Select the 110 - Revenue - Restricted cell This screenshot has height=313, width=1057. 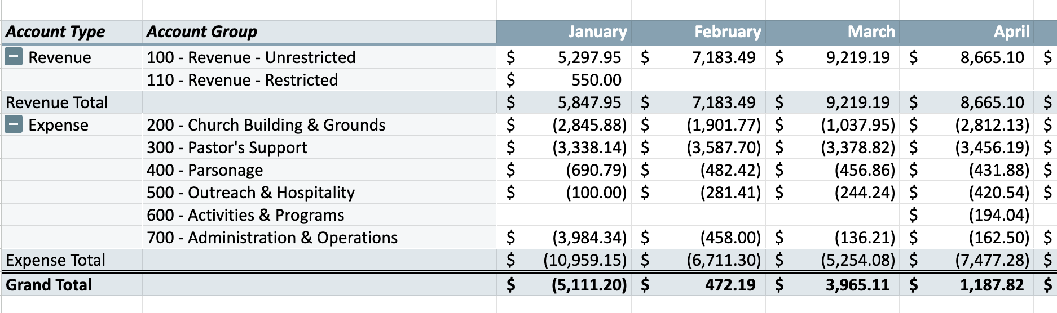[x=243, y=80]
